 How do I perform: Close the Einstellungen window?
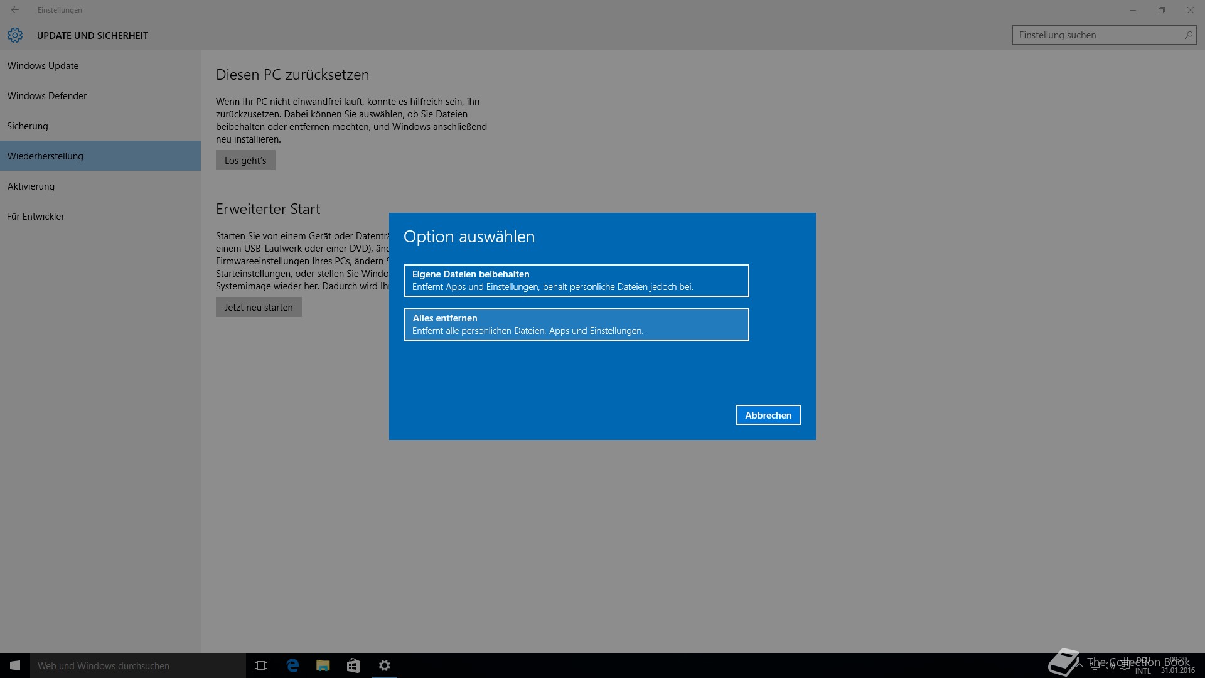pyautogui.click(x=1191, y=10)
